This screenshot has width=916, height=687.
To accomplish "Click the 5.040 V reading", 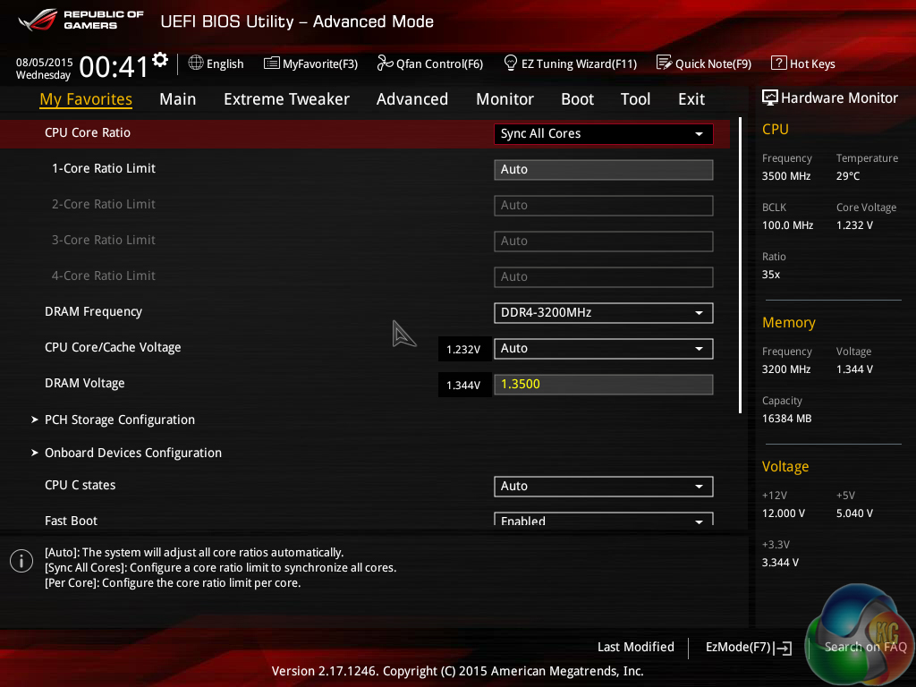I will (x=854, y=513).
